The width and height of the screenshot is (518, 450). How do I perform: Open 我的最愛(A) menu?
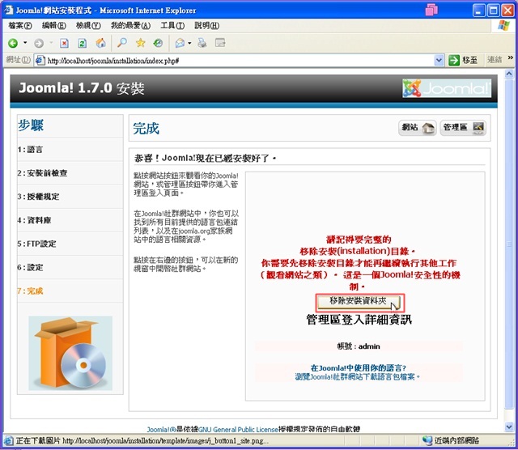click(130, 25)
